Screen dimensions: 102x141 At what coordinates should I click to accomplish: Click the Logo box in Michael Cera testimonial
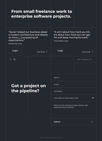15,50
